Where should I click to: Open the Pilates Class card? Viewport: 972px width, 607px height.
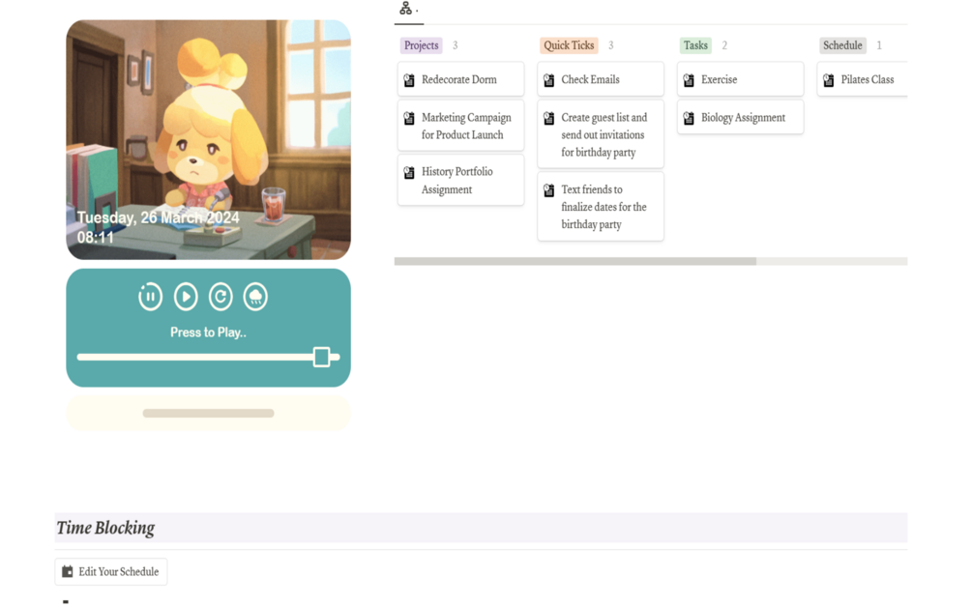[x=863, y=79]
